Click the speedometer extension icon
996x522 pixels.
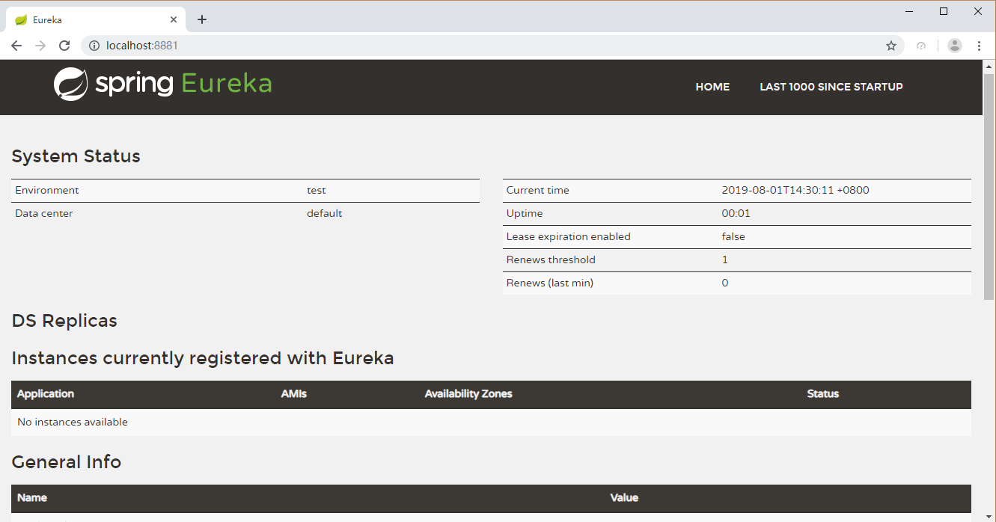921,46
